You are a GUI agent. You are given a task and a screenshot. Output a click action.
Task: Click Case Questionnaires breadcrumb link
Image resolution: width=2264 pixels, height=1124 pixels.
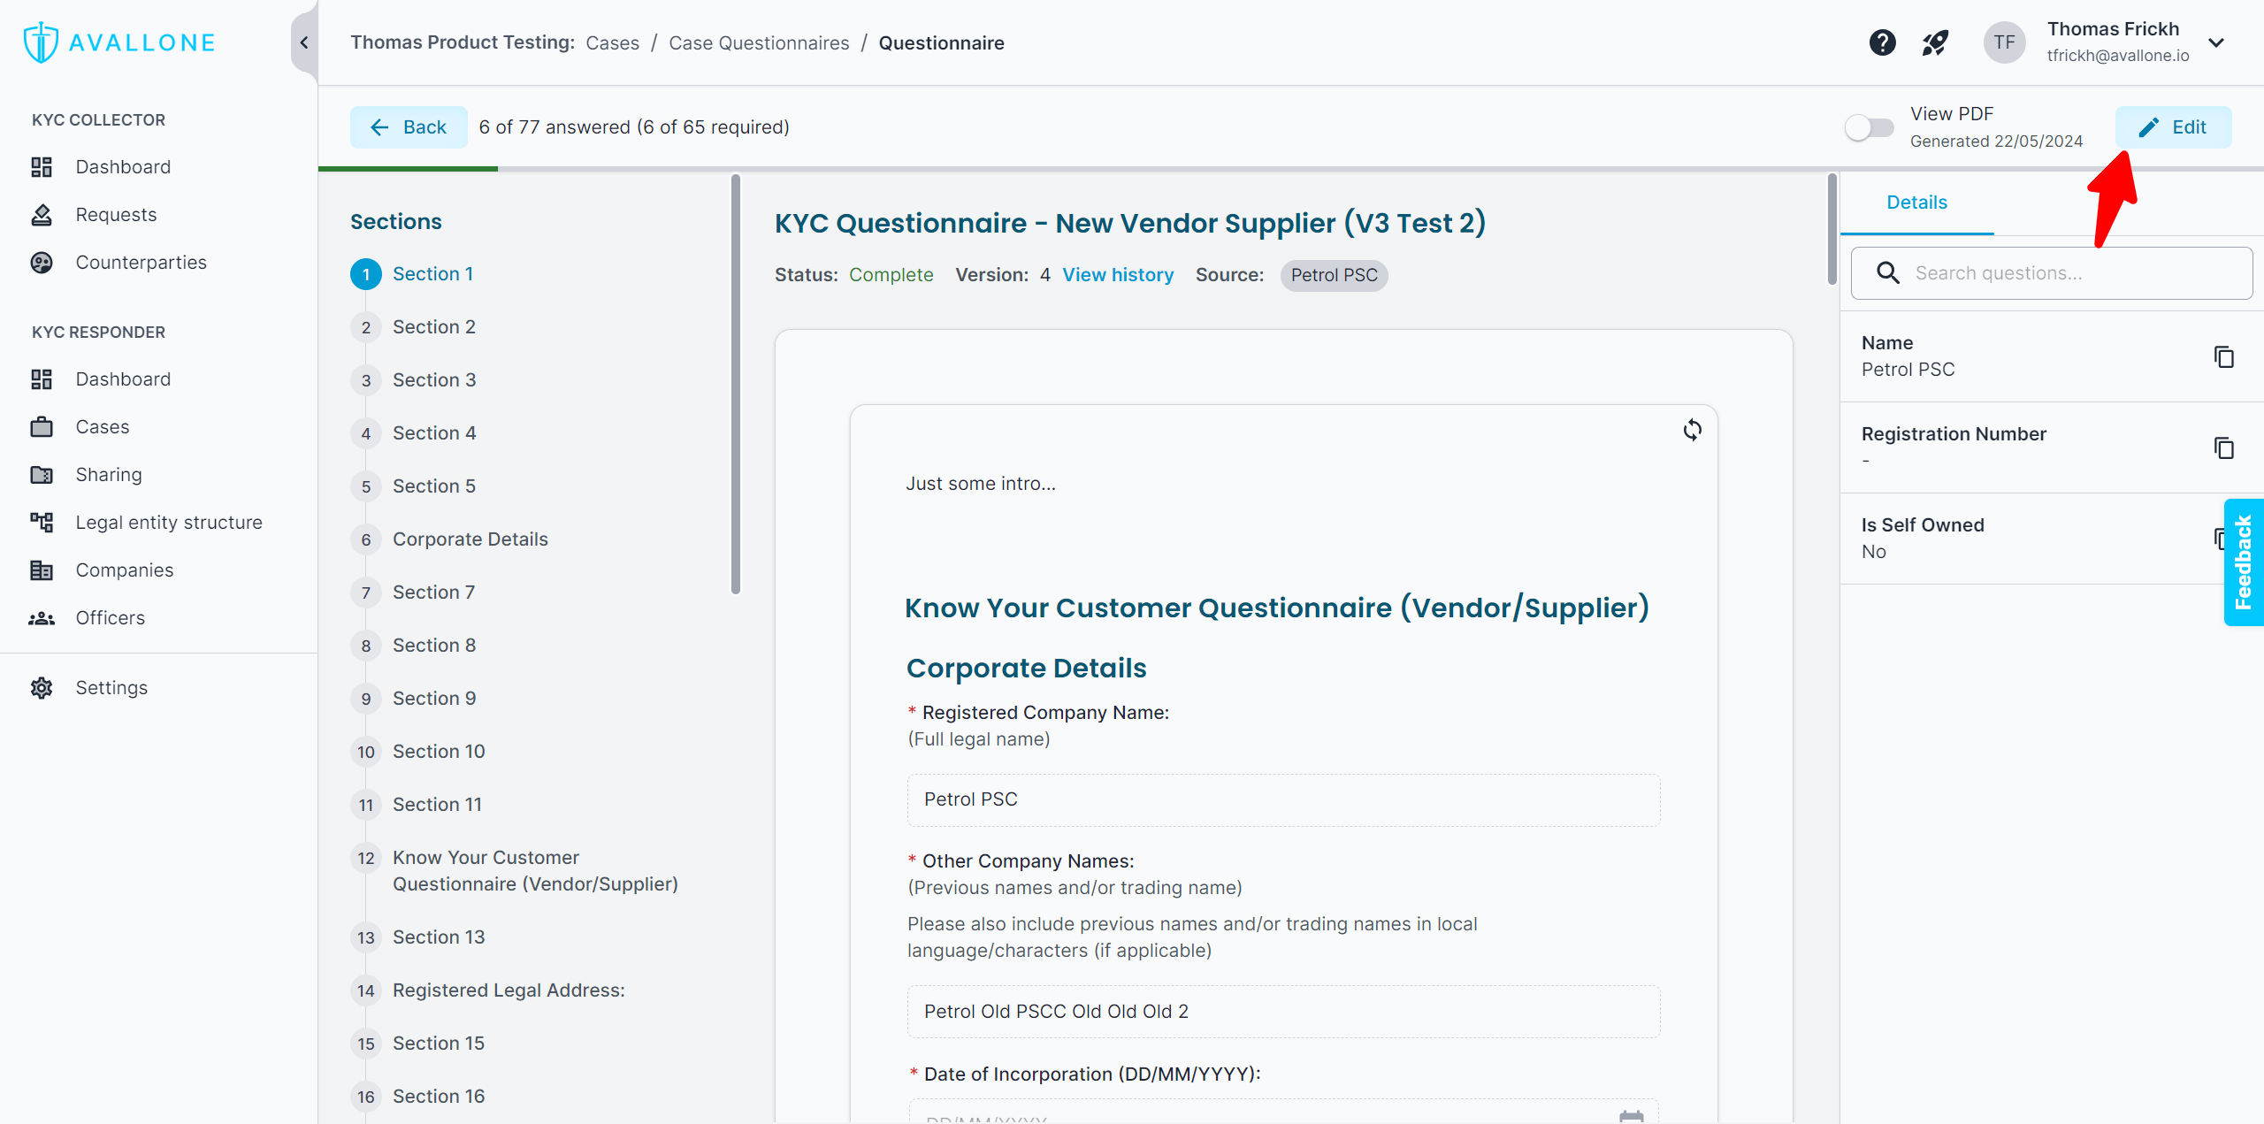(759, 42)
